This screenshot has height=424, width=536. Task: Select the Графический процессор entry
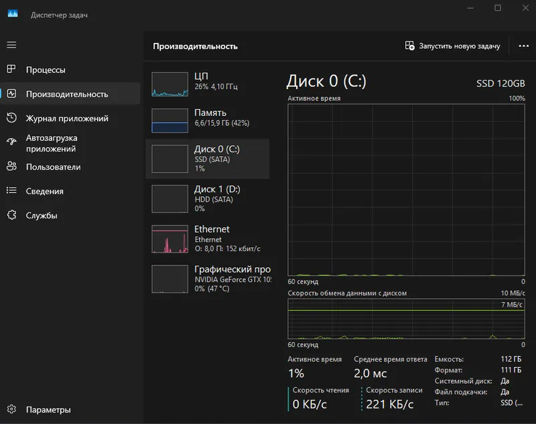coord(208,279)
